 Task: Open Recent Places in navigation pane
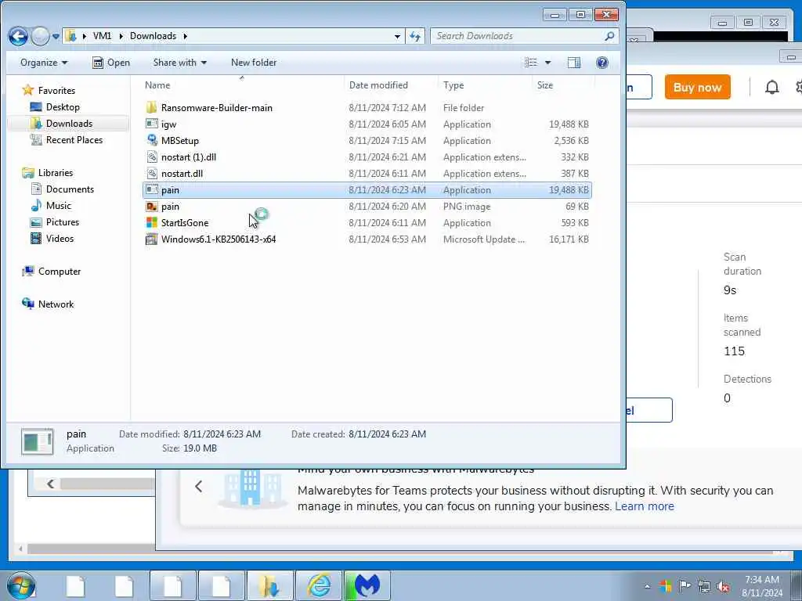74,139
